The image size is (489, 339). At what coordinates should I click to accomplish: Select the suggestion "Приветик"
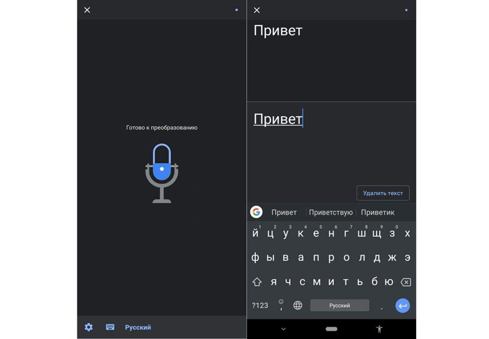(378, 212)
